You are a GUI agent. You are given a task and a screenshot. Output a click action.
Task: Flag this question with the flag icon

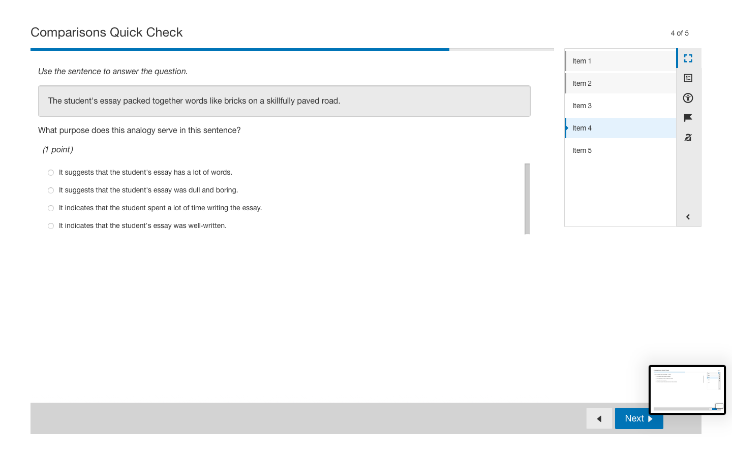[x=688, y=118]
